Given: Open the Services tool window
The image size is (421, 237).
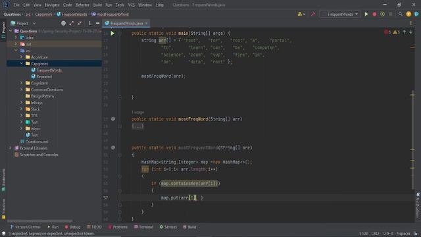Looking at the screenshot, I should coord(168,227).
